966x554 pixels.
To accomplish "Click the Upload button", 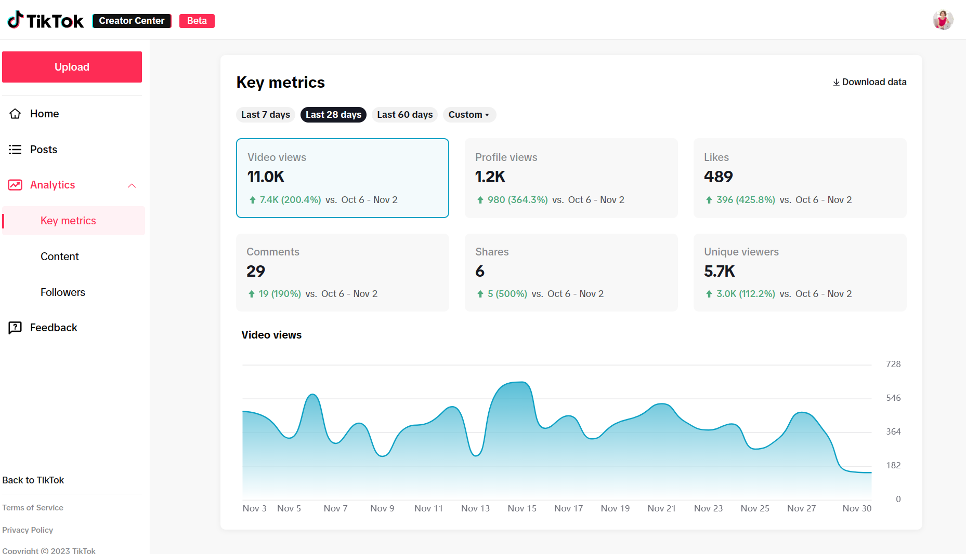I will [x=72, y=67].
